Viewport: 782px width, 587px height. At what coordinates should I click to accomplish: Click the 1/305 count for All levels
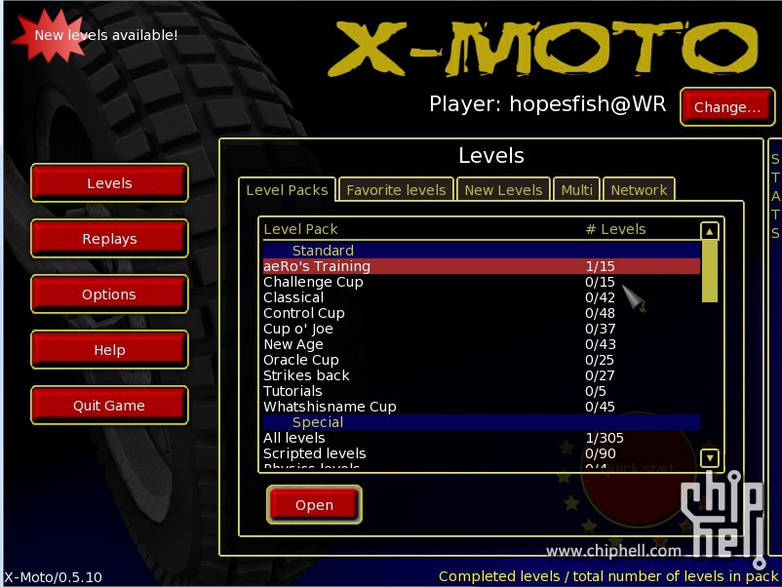coord(605,438)
